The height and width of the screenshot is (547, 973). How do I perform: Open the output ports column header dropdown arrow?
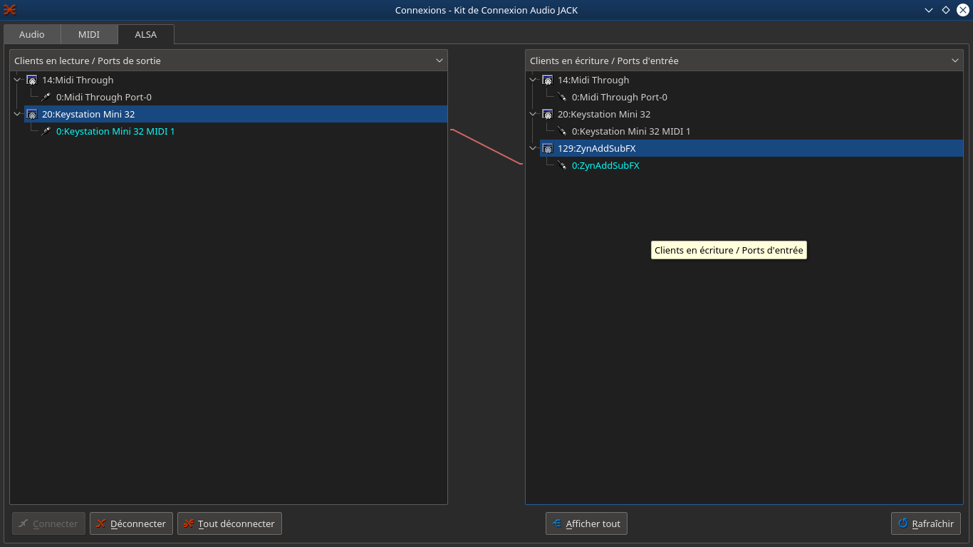(439, 61)
